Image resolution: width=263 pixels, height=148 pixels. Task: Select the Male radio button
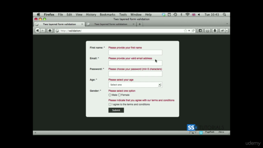point(110,95)
